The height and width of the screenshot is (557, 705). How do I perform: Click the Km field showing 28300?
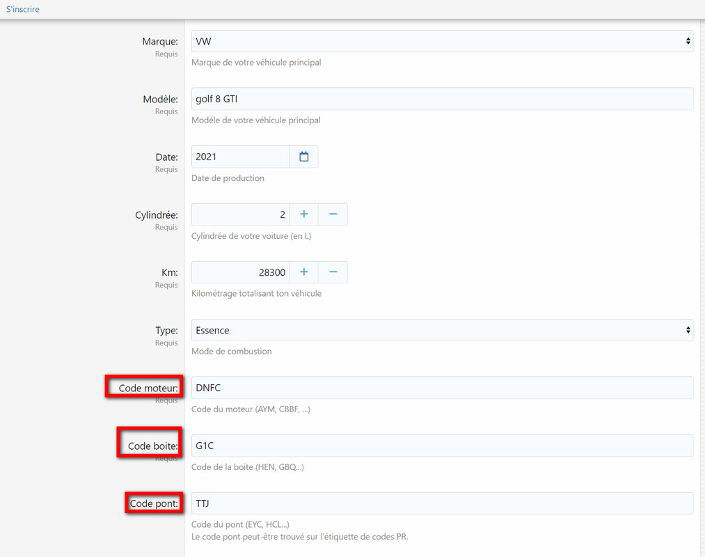coord(241,272)
